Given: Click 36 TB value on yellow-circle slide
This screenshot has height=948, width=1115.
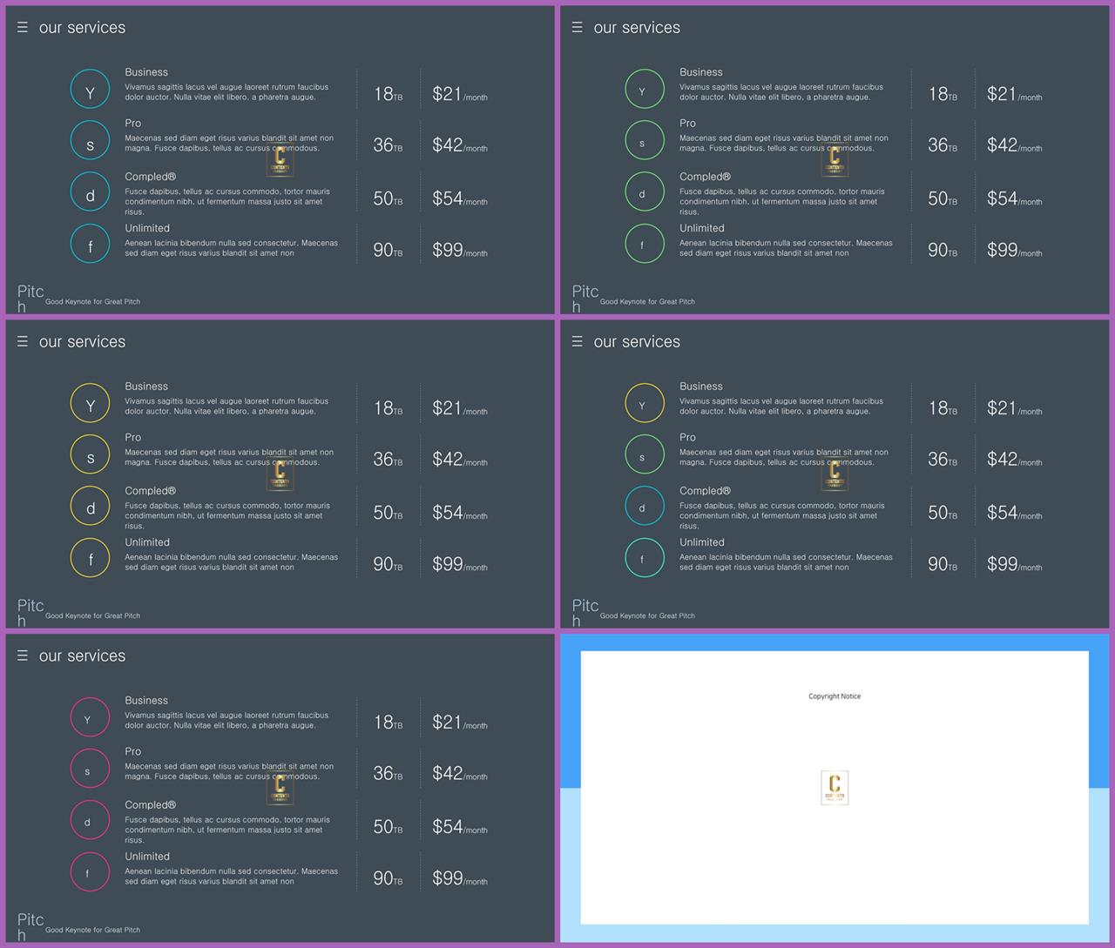Looking at the screenshot, I should [x=388, y=460].
